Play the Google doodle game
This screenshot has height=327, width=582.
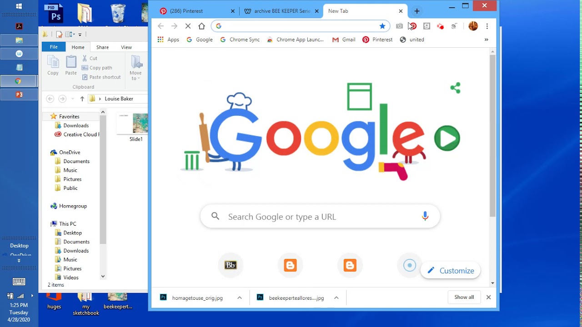[x=447, y=138]
